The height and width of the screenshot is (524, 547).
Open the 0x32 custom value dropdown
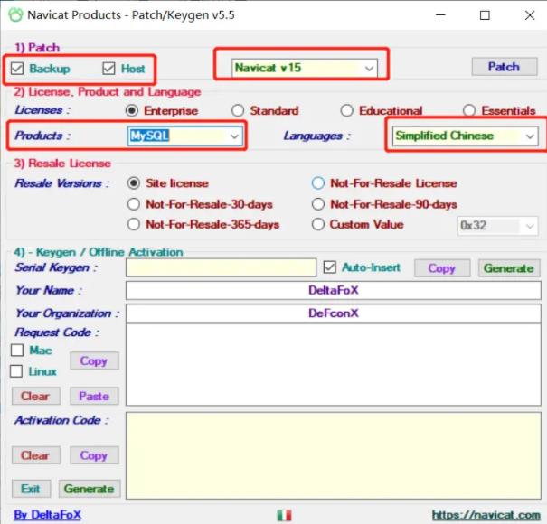pos(497,226)
